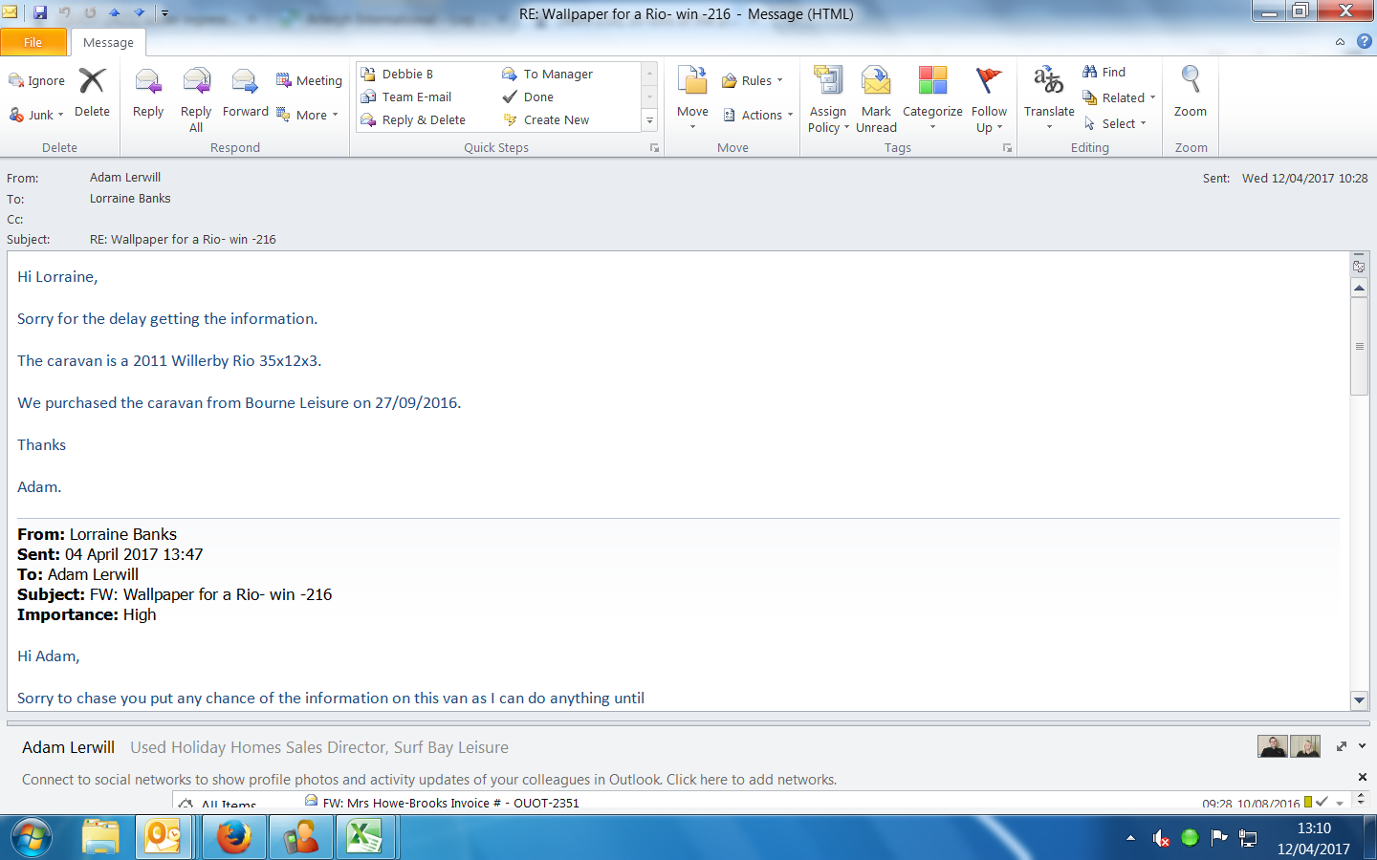Reply with a Meeting request
This screenshot has width=1377, height=860.
tap(309, 80)
